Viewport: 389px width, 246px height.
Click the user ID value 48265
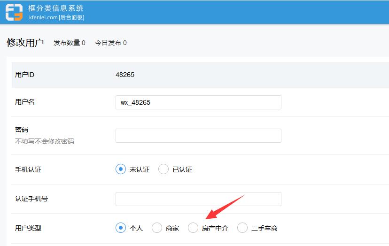pyautogui.click(x=125, y=75)
